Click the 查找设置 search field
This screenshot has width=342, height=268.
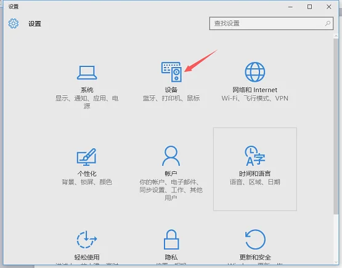tap(271, 23)
